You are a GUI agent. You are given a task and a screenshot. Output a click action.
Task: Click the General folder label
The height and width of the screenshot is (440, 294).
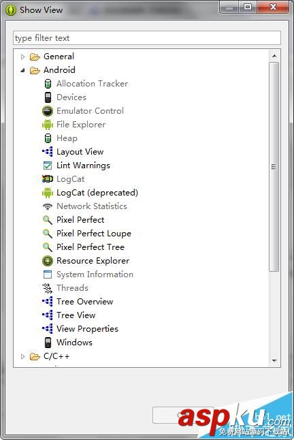pyautogui.click(x=59, y=57)
